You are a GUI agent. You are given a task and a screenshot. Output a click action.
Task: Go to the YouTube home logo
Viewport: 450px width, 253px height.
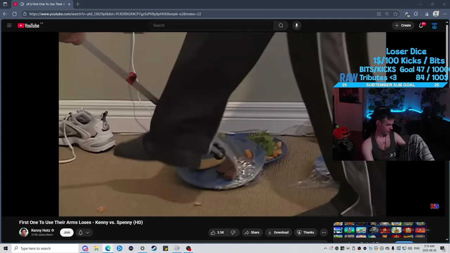[28, 25]
